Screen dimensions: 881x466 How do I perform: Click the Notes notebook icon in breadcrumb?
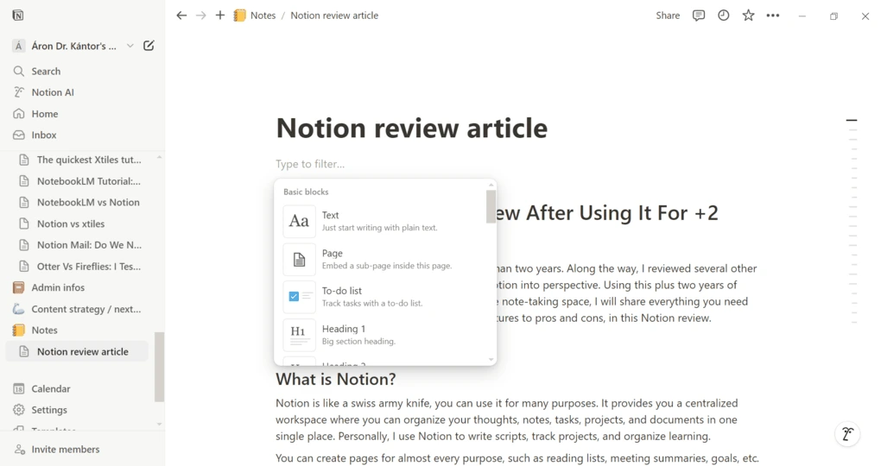[x=240, y=16]
